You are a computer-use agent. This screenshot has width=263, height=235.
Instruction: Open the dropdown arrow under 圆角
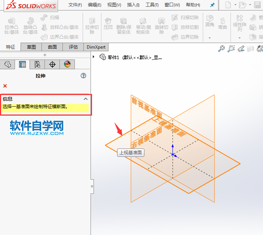(x=210, y=38)
